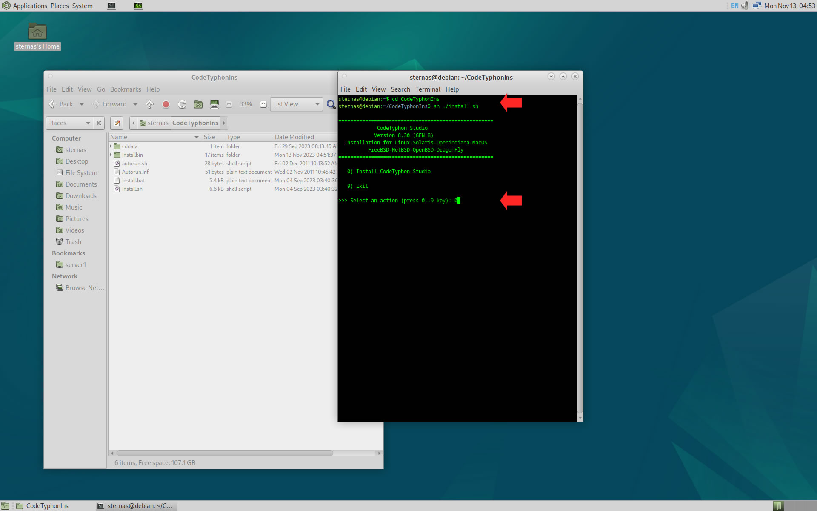The image size is (817, 511).
Task: Click the Back navigation button
Action: (x=61, y=104)
